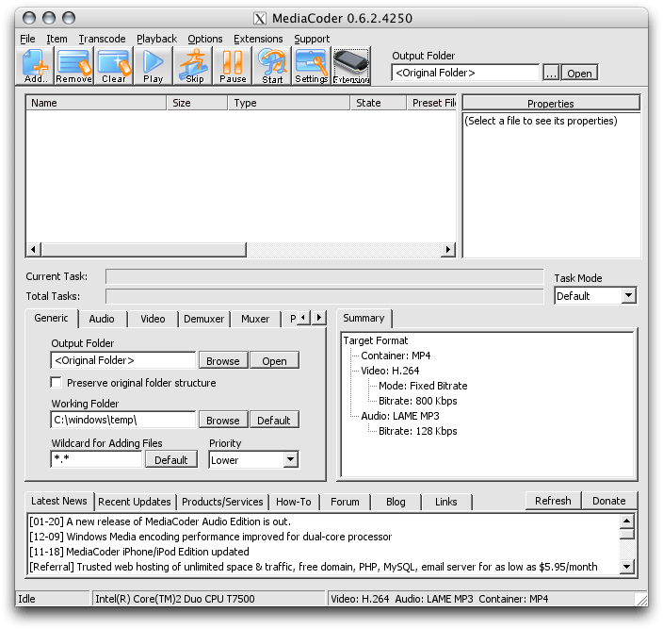Click the Start transcoding toolbar icon
Viewport: 663px width, 629px height.
click(272, 66)
